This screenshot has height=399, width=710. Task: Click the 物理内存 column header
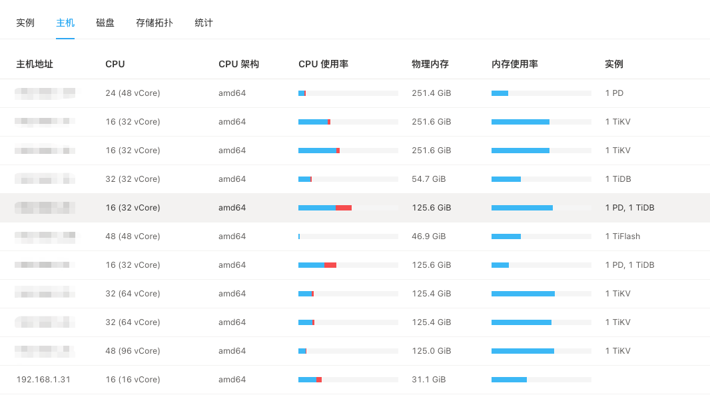click(430, 65)
